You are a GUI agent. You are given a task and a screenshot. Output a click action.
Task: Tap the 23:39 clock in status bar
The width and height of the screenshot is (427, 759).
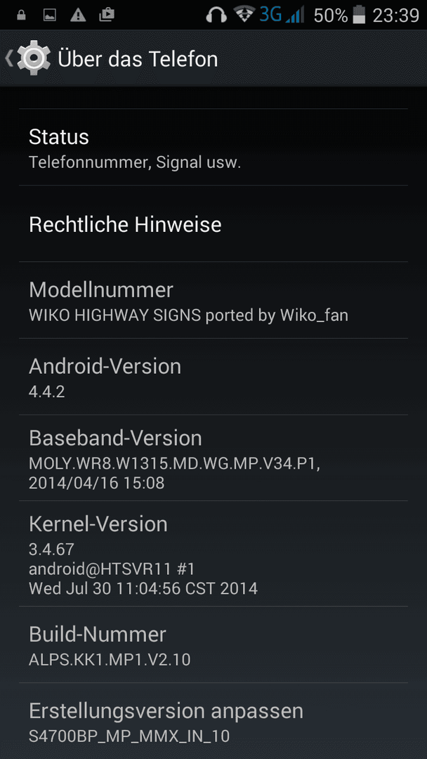click(x=395, y=15)
